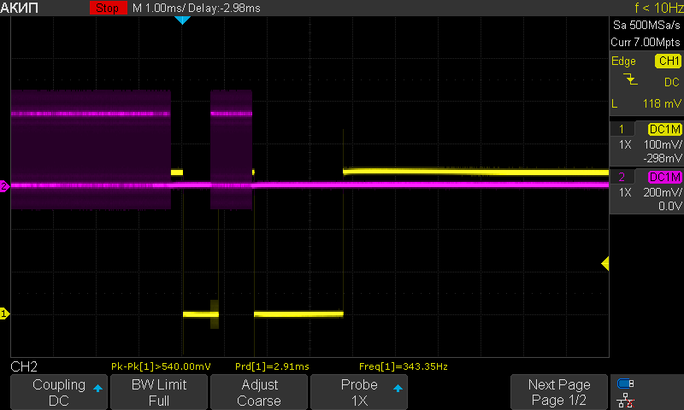Click the АКИП brand logo
Viewport: 684px width, 410px height.
point(19,8)
